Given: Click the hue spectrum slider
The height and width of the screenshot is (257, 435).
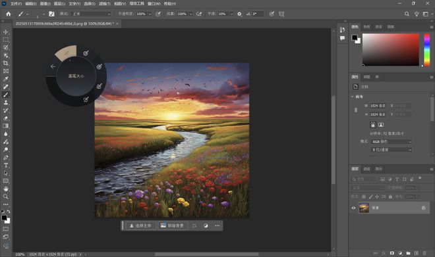Looking at the screenshot, I should click(x=427, y=50).
